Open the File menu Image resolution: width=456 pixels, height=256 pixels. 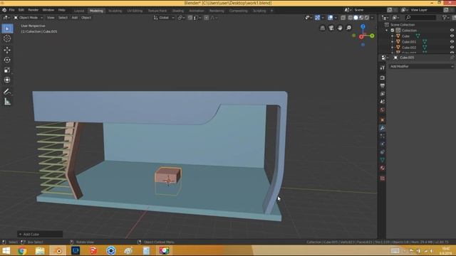pos(11,10)
